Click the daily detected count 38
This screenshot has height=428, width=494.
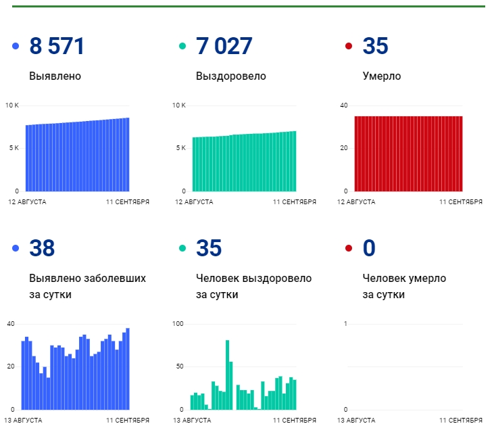tap(42, 248)
